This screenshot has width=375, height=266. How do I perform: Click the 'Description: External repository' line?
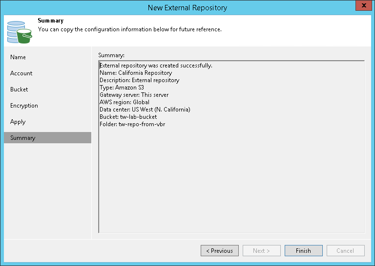140,80
